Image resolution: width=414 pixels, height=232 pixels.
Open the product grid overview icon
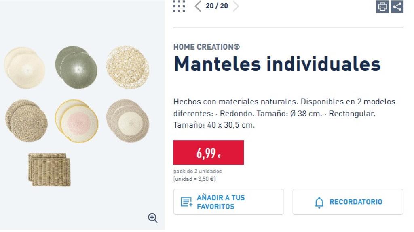coord(178,6)
